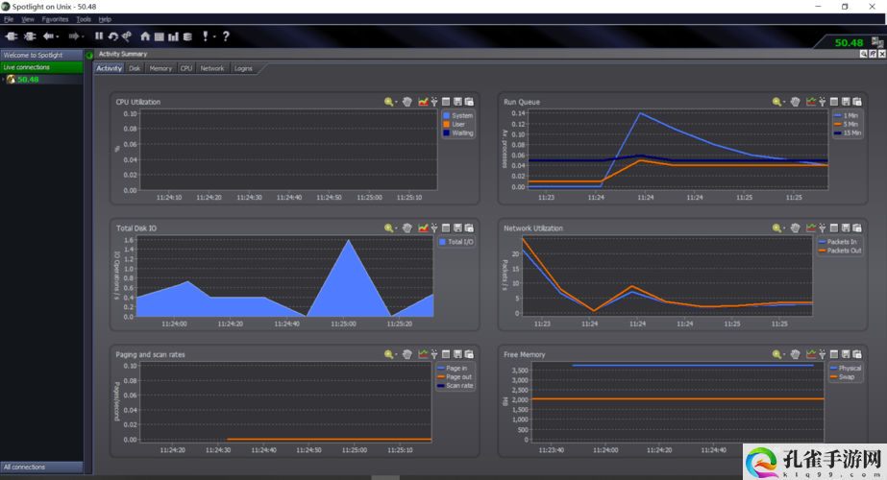This screenshot has height=480, width=887.
Task: Select the pan hand tool on CPU Utilization
Action: pyautogui.click(x=407, y=102)
